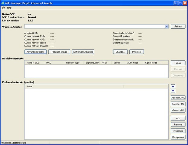
Task: Click the 'Current IP address:' label
Action: 122,37
